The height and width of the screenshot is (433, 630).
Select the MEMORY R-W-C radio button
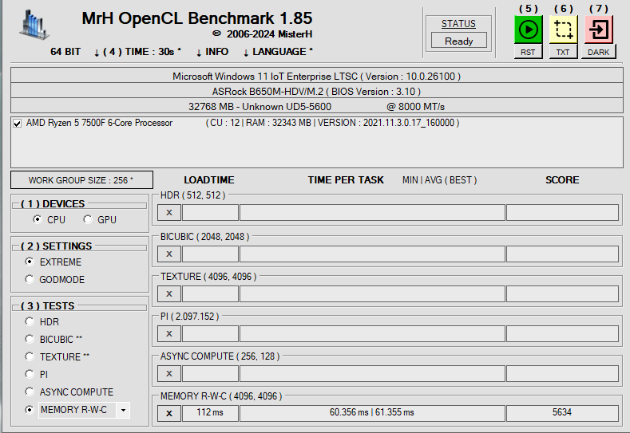(30, 410)
